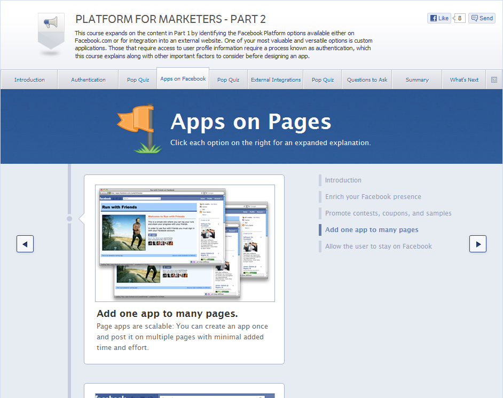Viewport: 503px width, 398px height.
Task: Open the Pop Quiz tab after Authentication
Action: pyautogui.click(x=138, y=79)
